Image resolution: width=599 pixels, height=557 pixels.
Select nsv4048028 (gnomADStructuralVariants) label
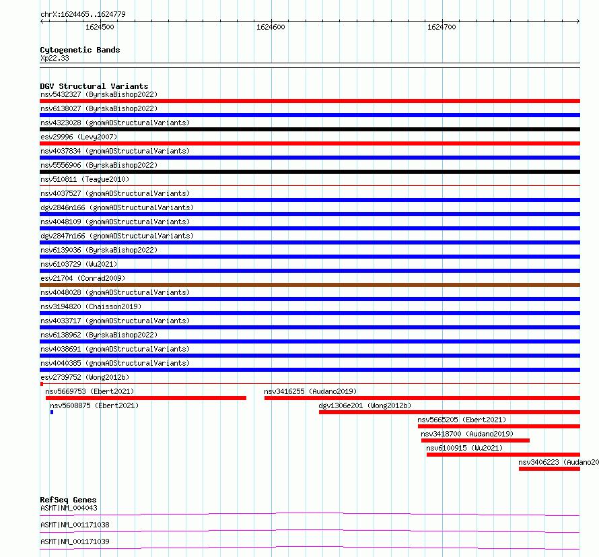tap(115, 292)
